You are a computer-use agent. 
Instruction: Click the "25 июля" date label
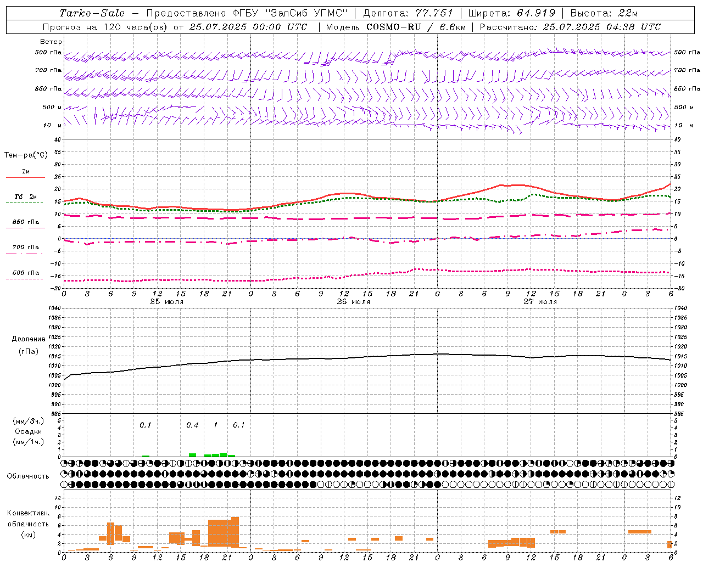click(x=167, y=302)
